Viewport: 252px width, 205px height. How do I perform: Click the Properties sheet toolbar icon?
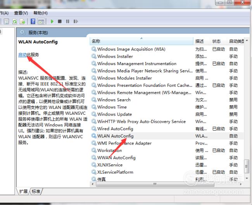click(x=7, y=21)
